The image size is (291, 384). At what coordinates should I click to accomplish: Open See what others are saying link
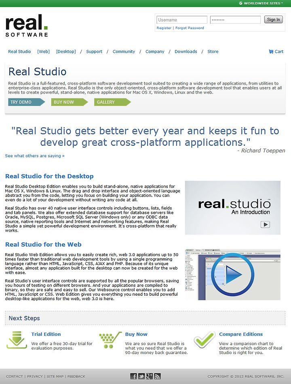click(35, 156)
